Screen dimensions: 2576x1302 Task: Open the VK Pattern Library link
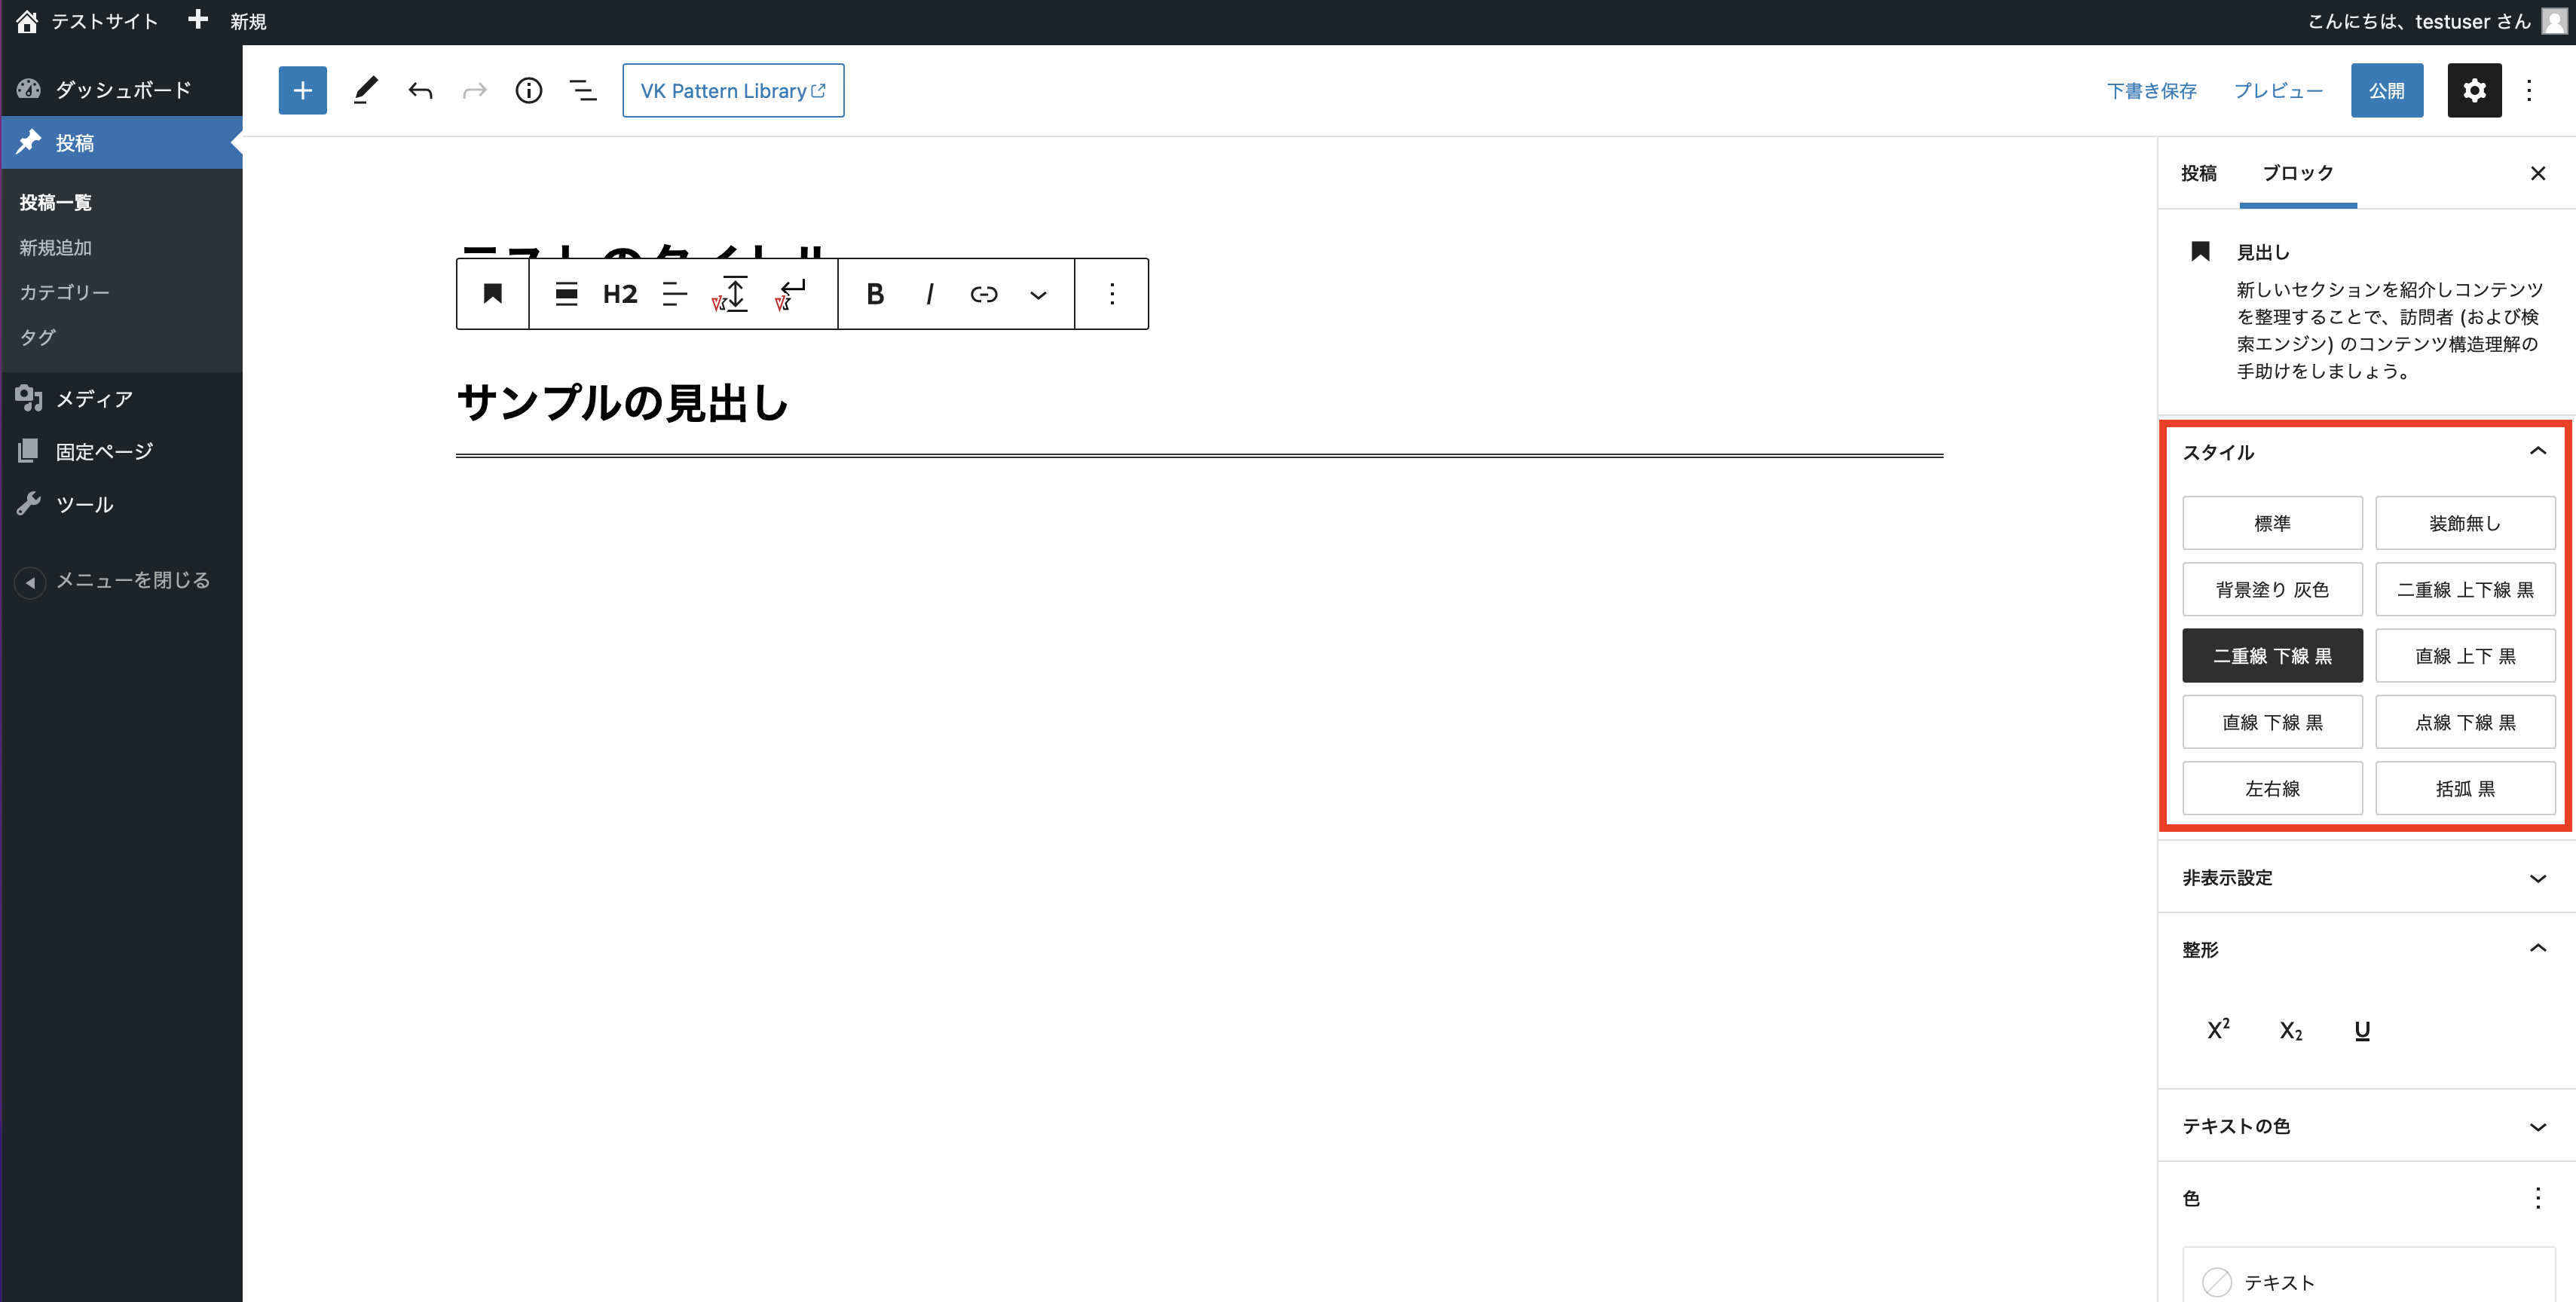point(732,91)
